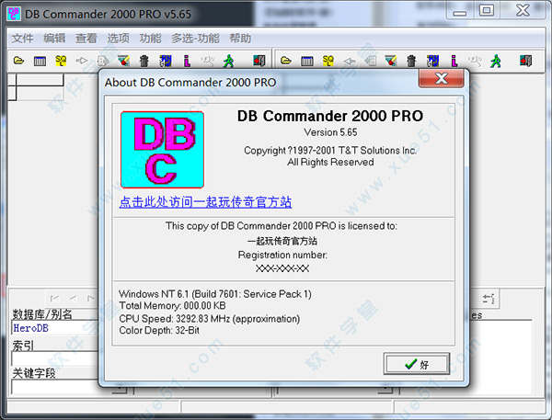Click 'CPU Speed: 3292.83 MHz' text line

(x=210, y=319)
